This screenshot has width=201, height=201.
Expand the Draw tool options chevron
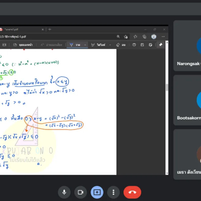pos(85,45)
